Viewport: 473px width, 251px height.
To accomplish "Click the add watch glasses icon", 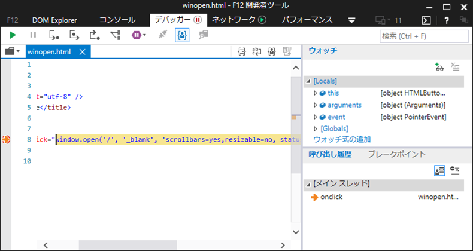I will click(439, 68).
